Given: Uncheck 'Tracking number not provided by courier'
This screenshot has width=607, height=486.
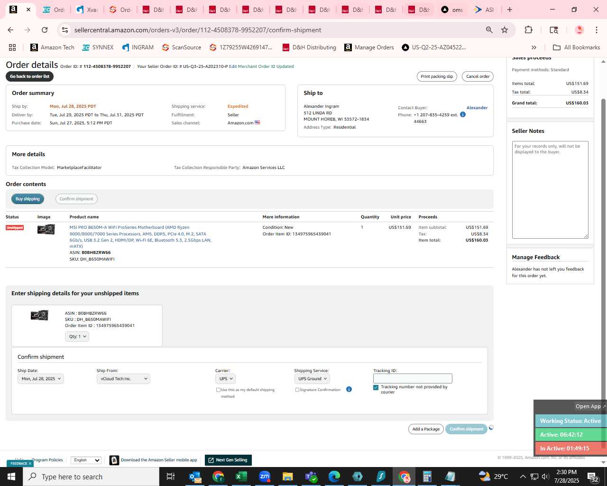Looking at the screenshot, I should [376, 387].
